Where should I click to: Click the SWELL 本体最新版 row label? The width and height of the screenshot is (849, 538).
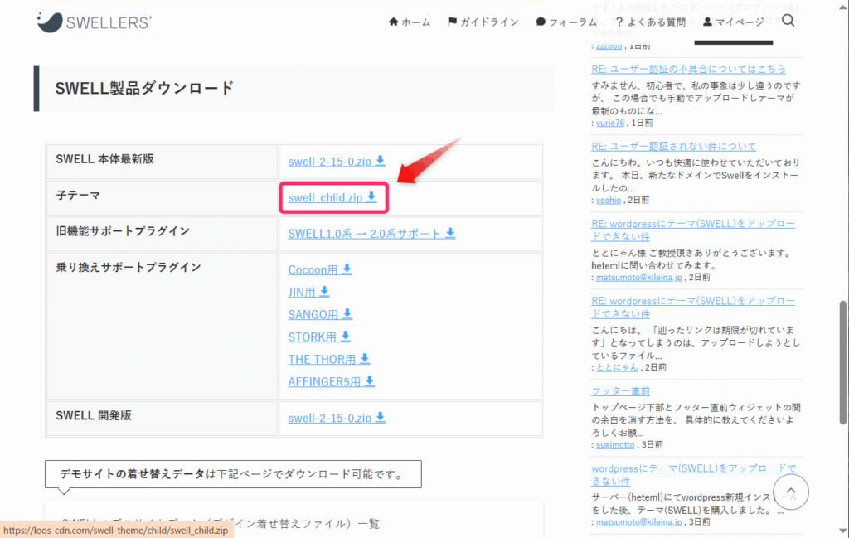(x=104, y=159)
